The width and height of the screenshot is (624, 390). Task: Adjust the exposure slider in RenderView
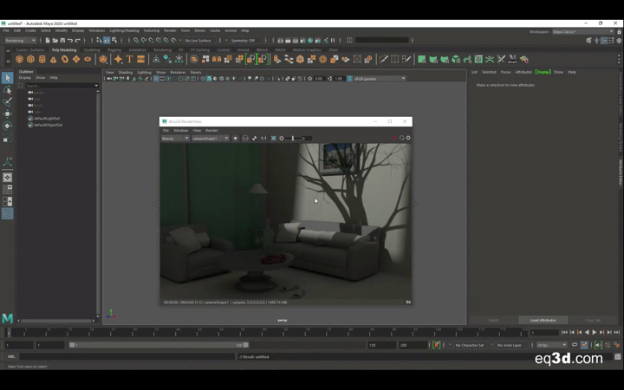(295, 138)
